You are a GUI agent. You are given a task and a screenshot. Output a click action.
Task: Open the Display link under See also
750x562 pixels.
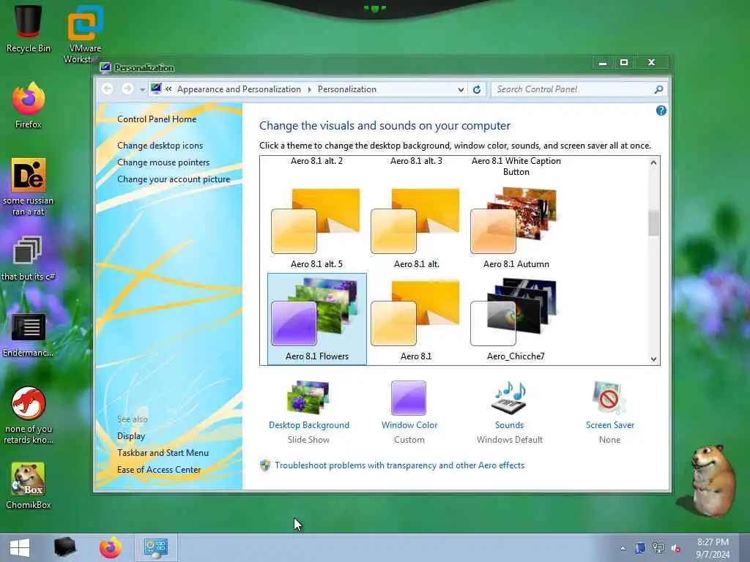click(130, 436)
